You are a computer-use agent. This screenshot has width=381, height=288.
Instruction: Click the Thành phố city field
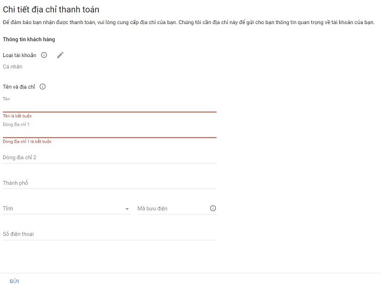coord(110,183)
